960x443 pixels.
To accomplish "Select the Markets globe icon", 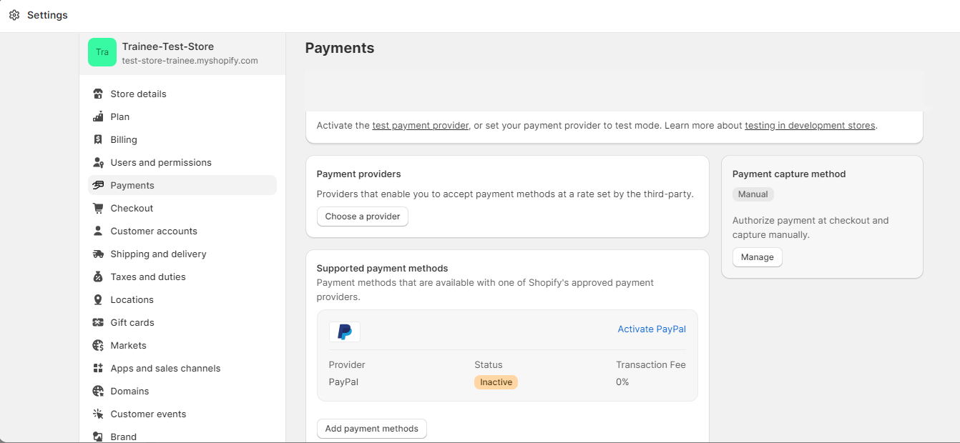I will click(97, 345).
